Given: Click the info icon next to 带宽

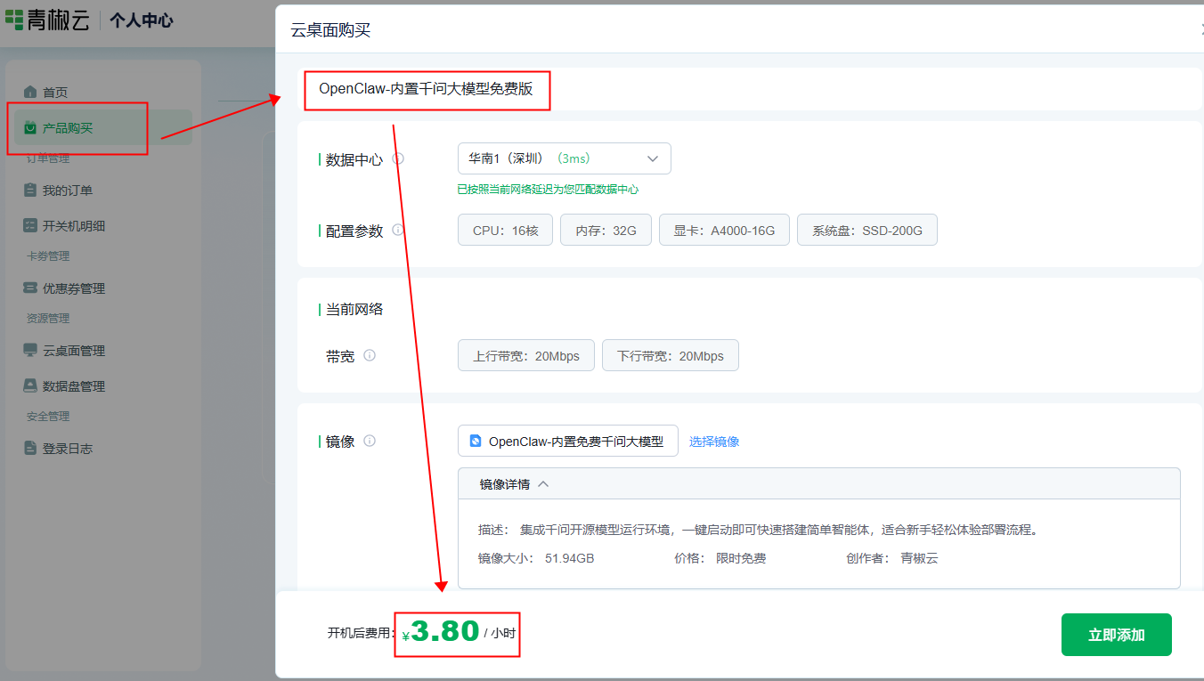Looking at the screenshot, I should point(370,355).
